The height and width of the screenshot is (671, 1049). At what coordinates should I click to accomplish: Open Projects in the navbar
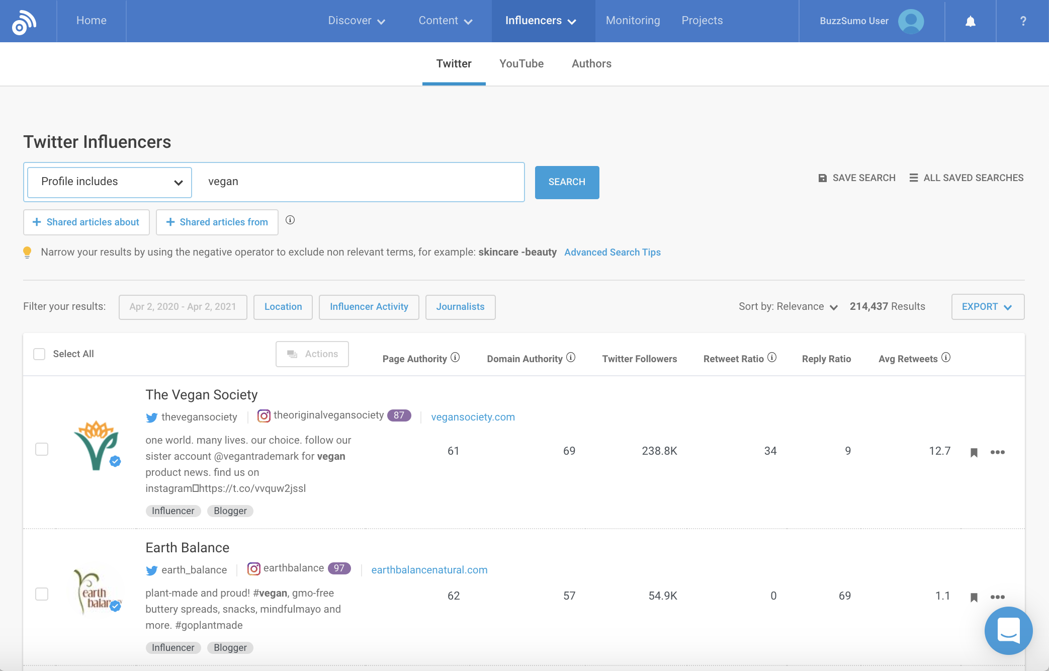702,21
